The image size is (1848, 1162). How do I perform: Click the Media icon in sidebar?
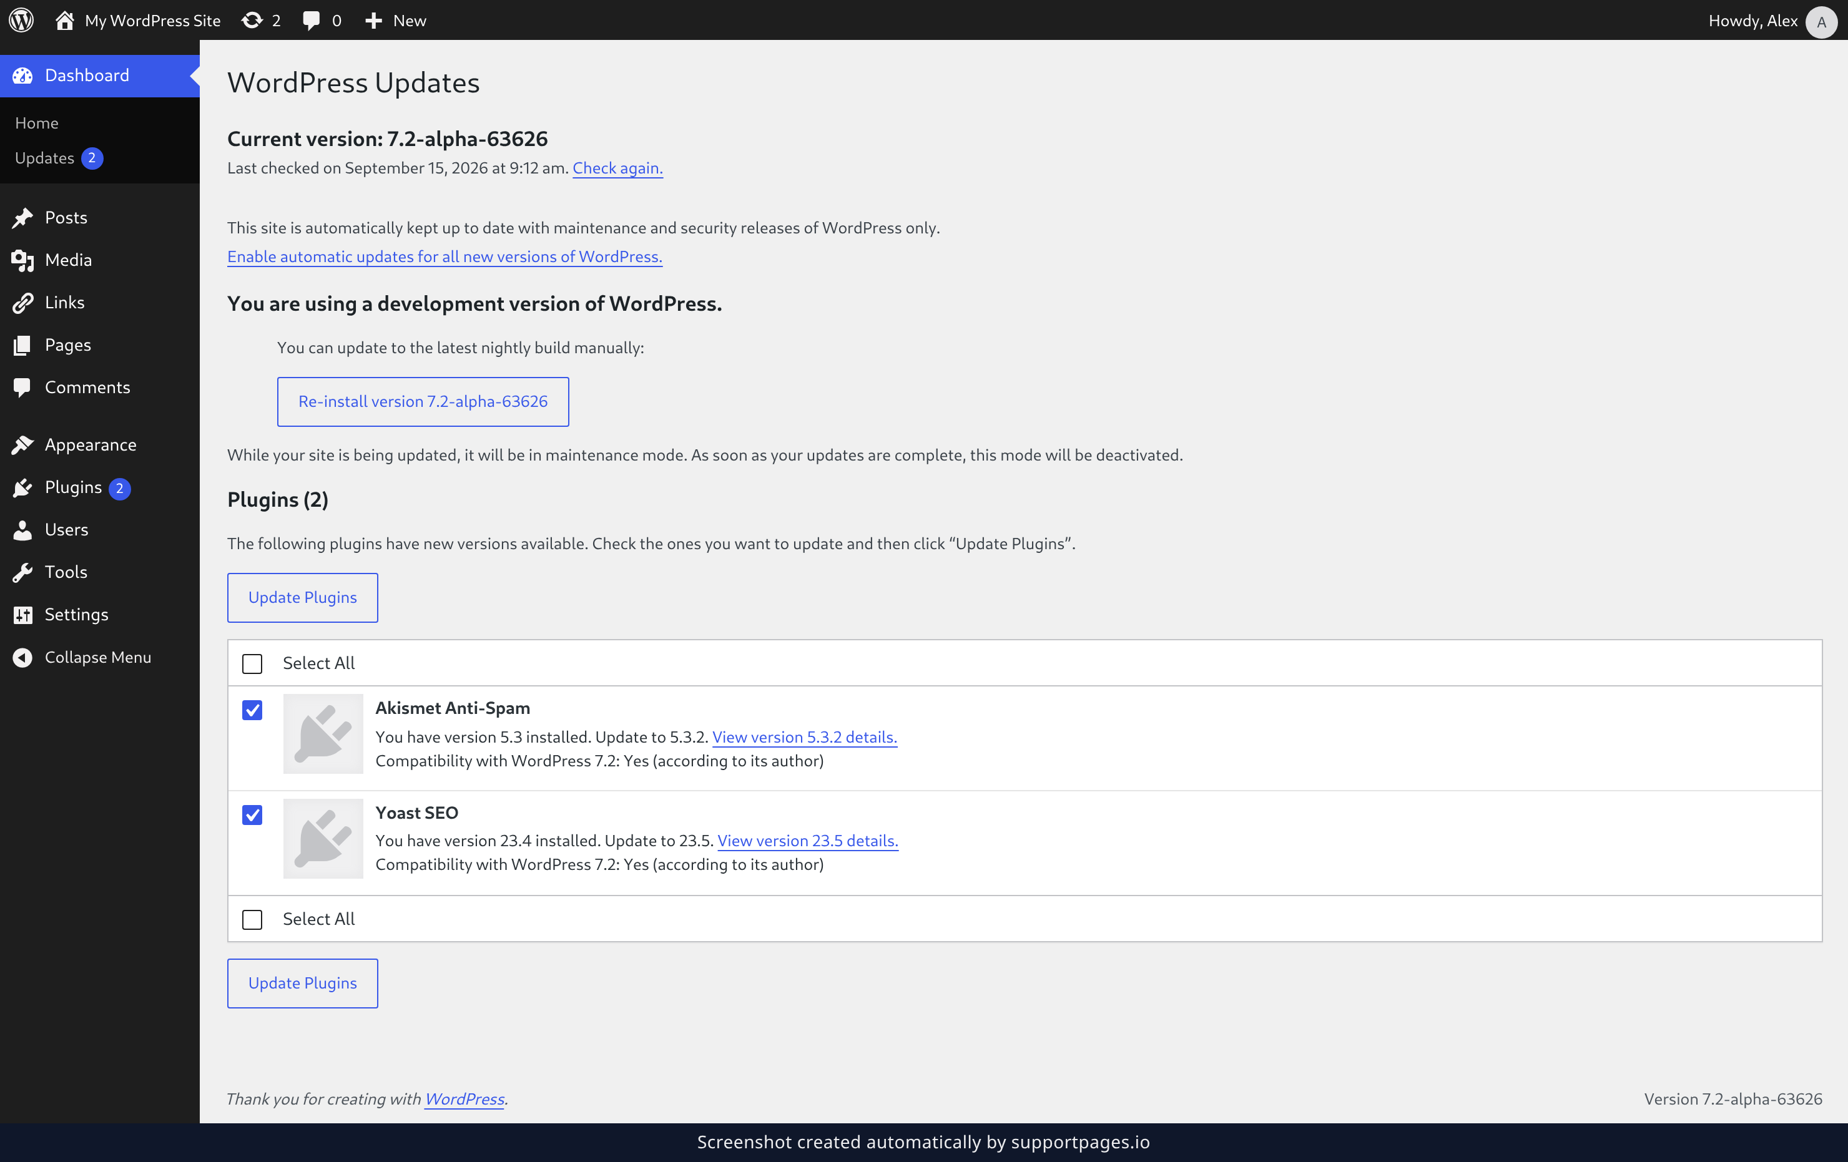23,260
